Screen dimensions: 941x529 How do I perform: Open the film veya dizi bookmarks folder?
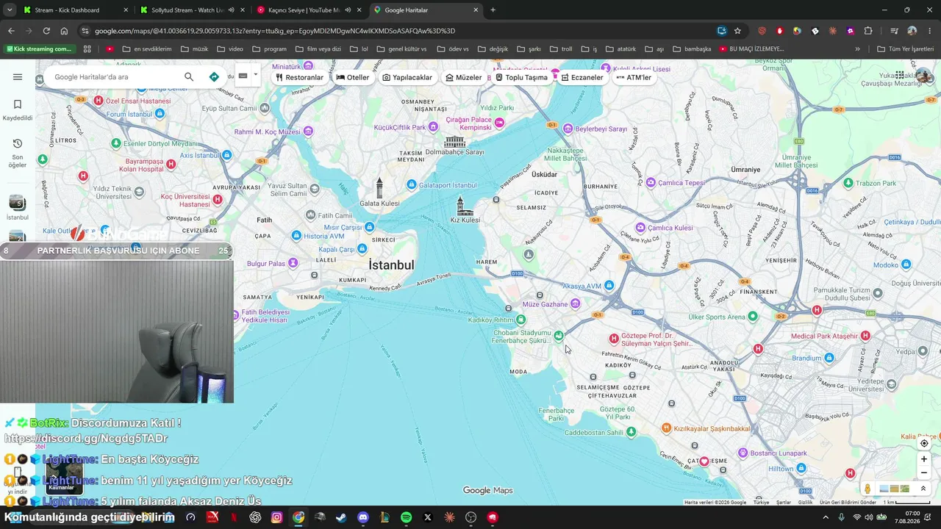(318, 49)
